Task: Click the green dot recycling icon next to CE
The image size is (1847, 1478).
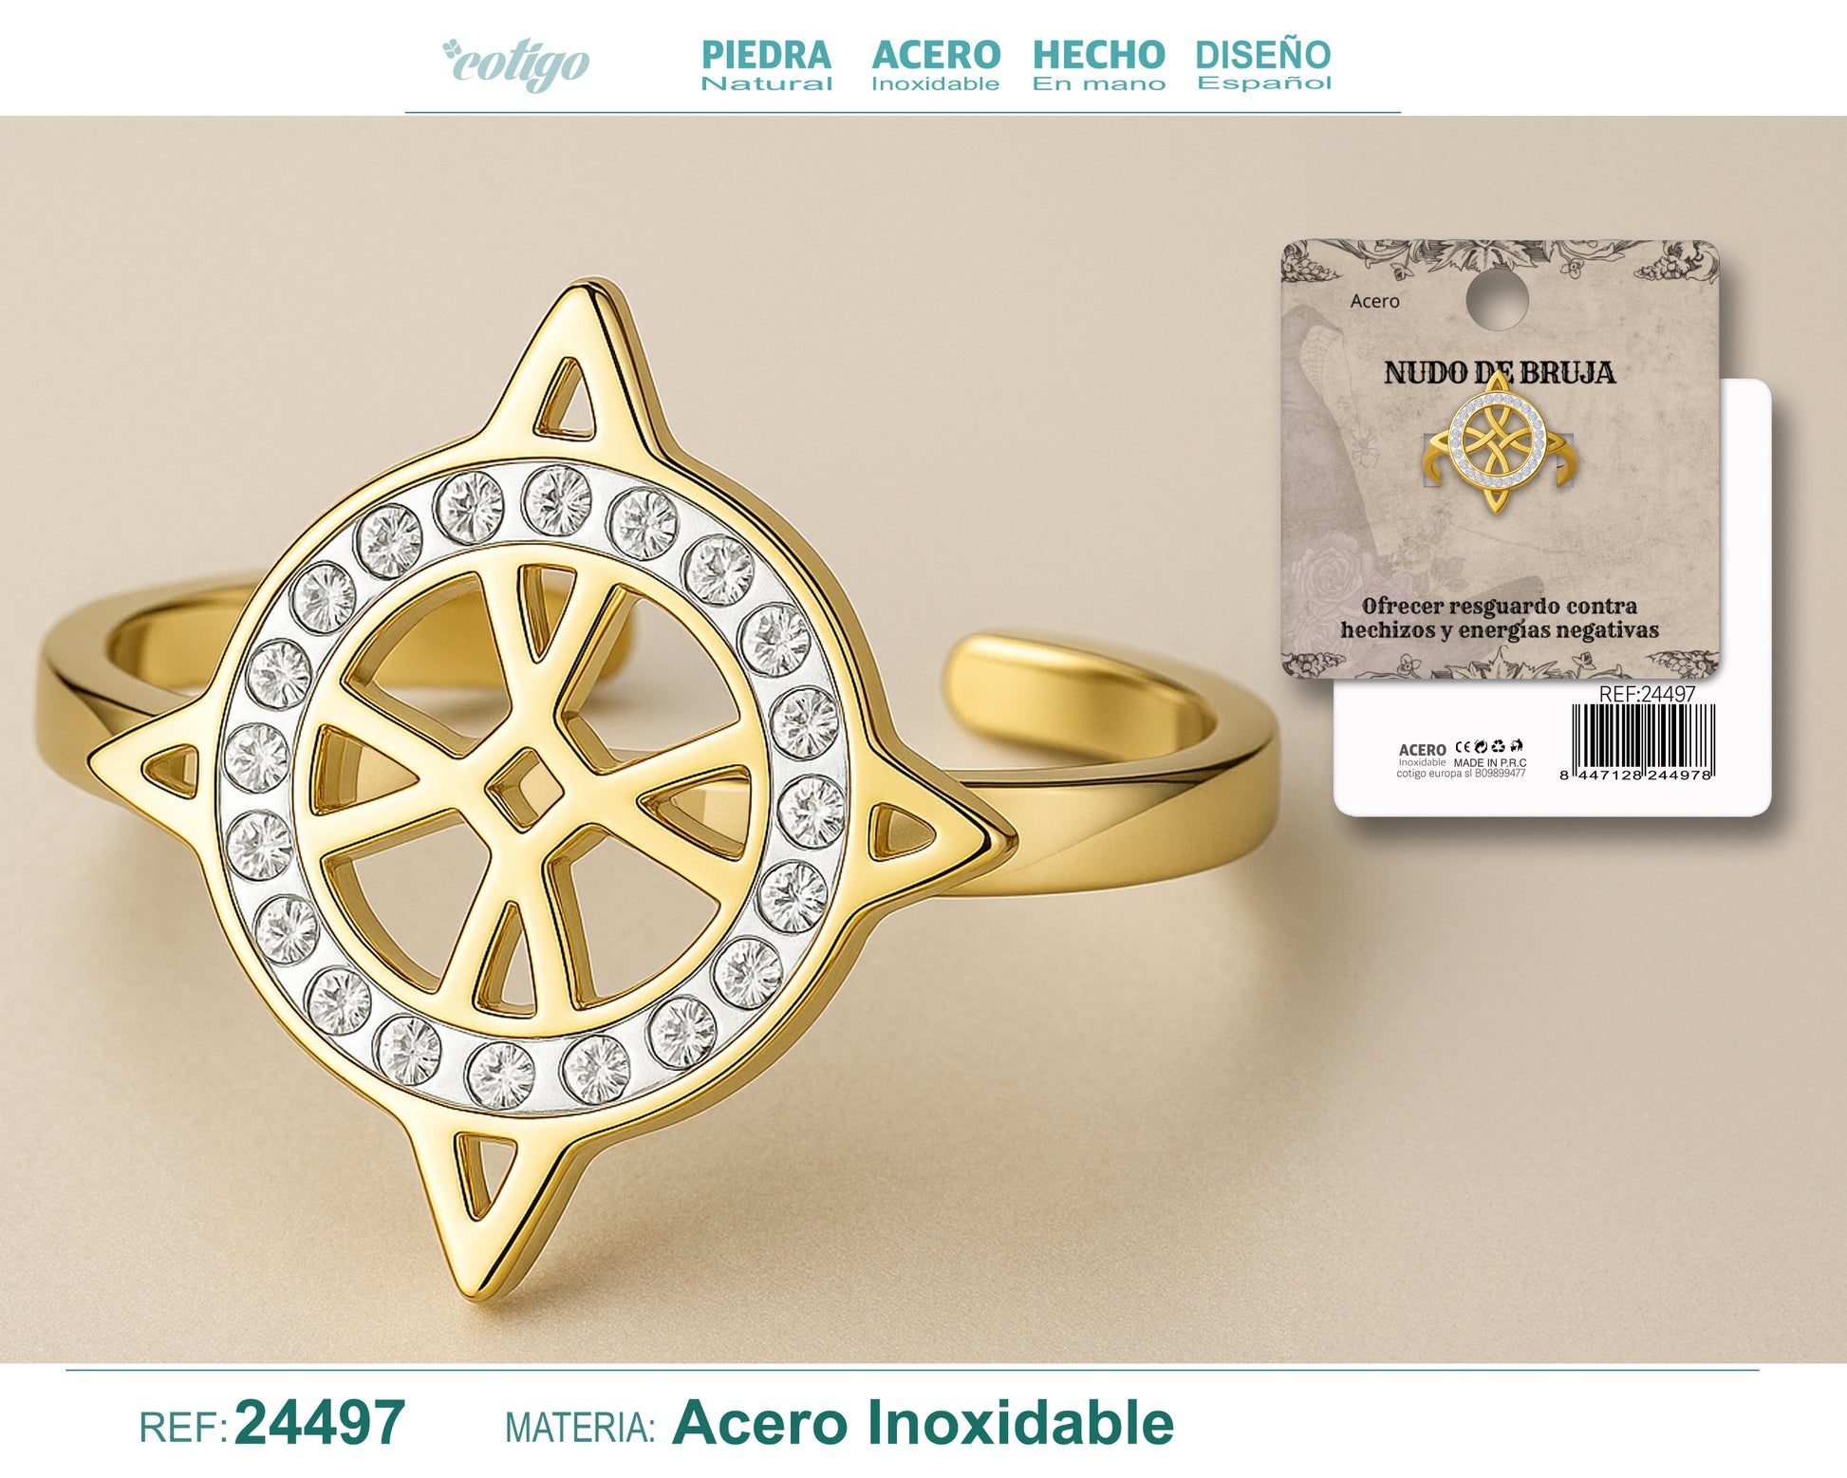Action: 1481,747
